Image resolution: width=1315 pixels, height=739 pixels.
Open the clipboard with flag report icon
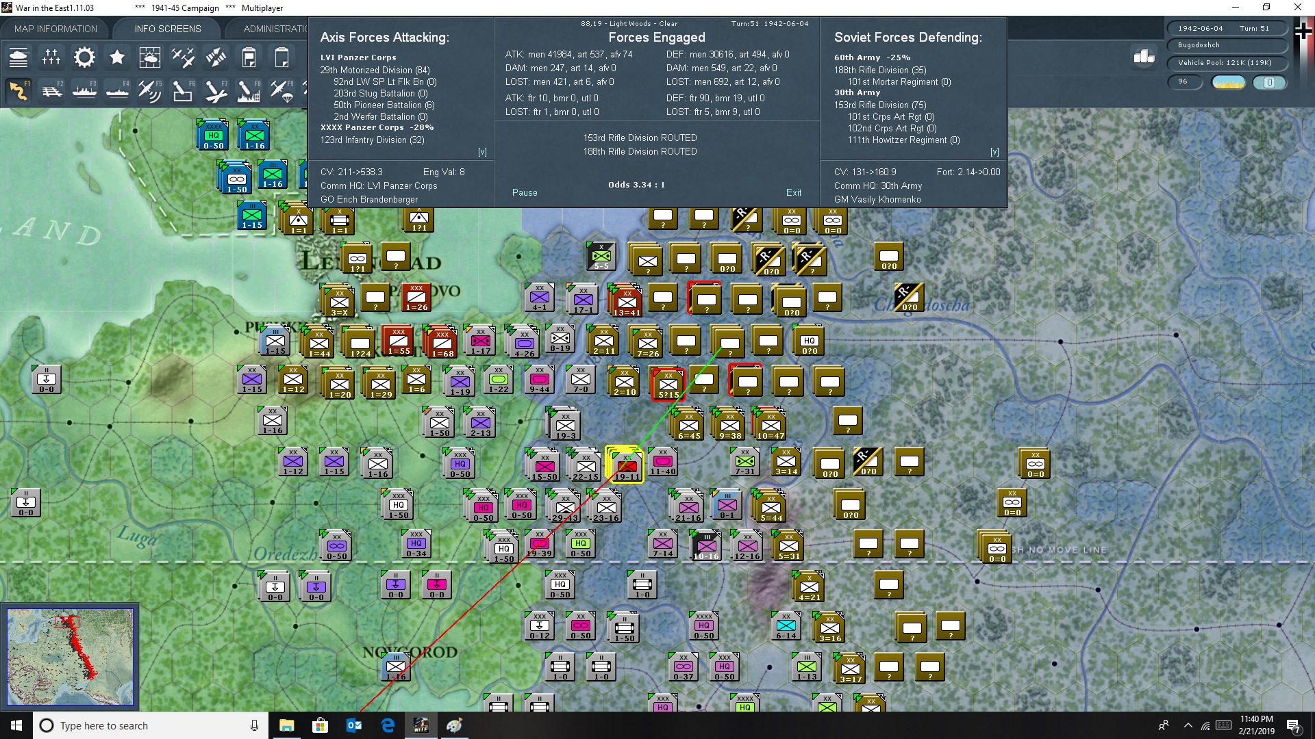pos(249,57)
